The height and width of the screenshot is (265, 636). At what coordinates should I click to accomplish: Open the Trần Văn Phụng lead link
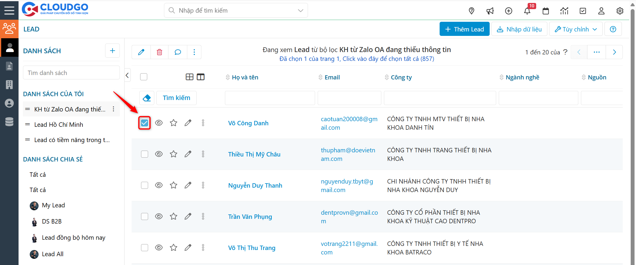coord(250,217)
